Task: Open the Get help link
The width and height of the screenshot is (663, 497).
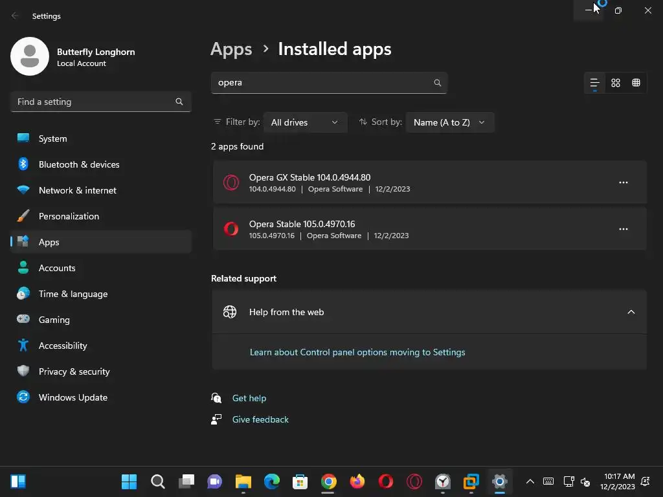Action: (249, 398)
